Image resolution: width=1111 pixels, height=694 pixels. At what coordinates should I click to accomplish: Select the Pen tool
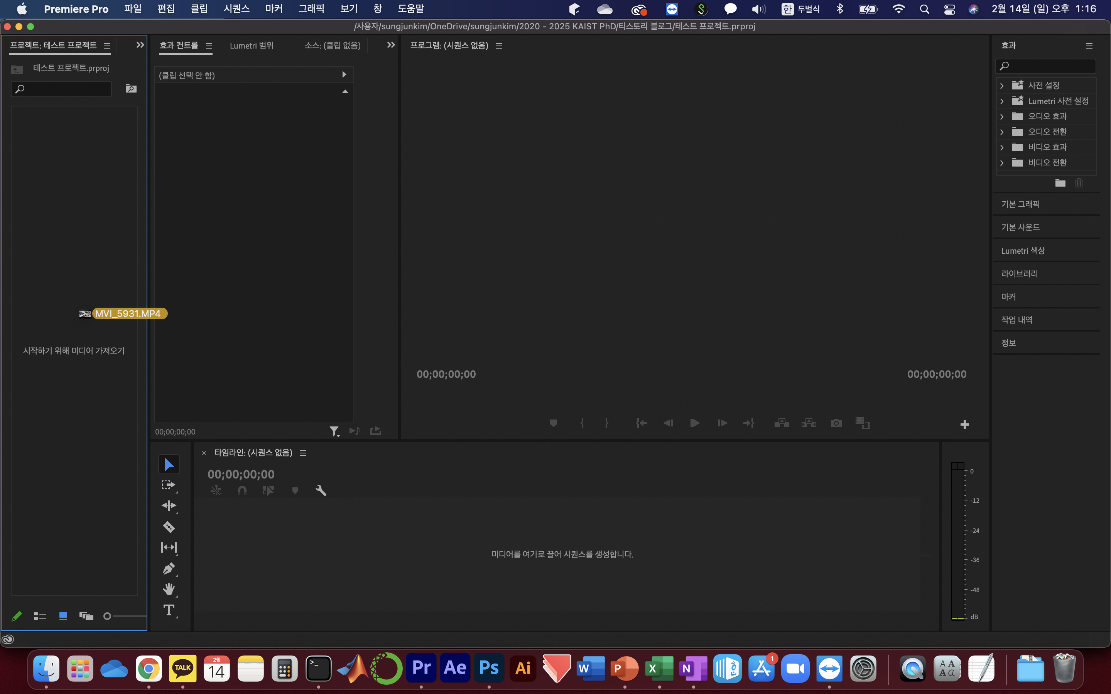tap(169, 569)
